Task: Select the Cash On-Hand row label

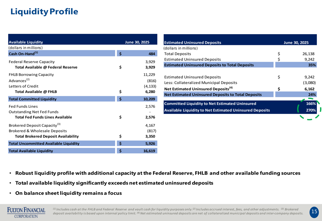Action: 23,54
